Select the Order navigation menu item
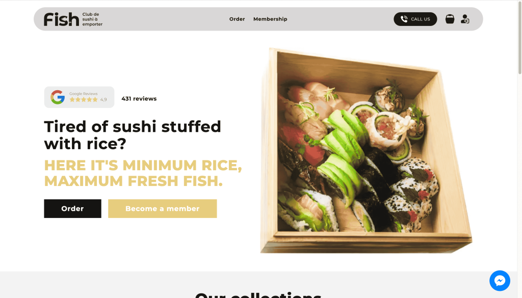Viewport: 522px width, 298px height. 237,19
